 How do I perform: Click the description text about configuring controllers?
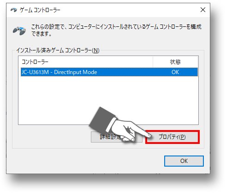pyautogui.click(x=116, y=30)
